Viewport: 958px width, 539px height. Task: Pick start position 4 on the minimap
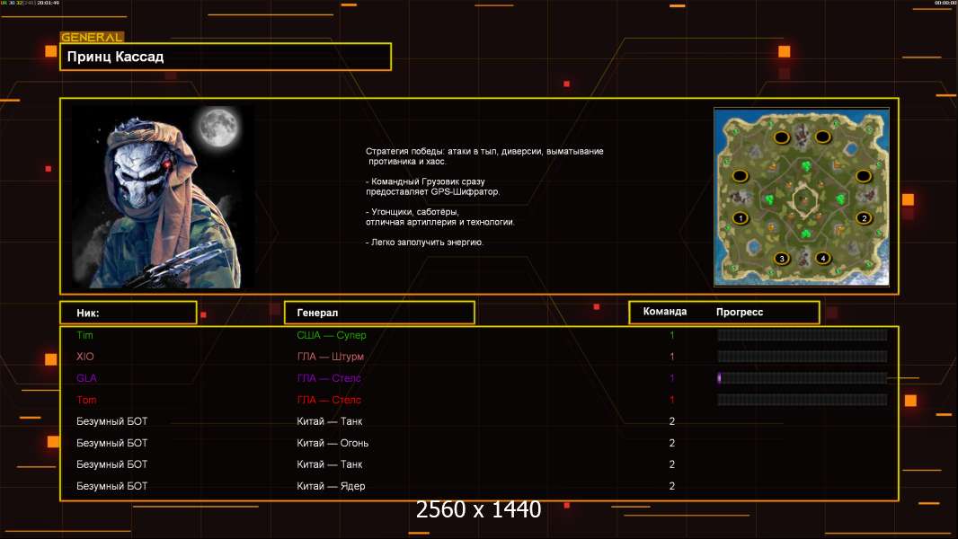(x=822, y=259)
